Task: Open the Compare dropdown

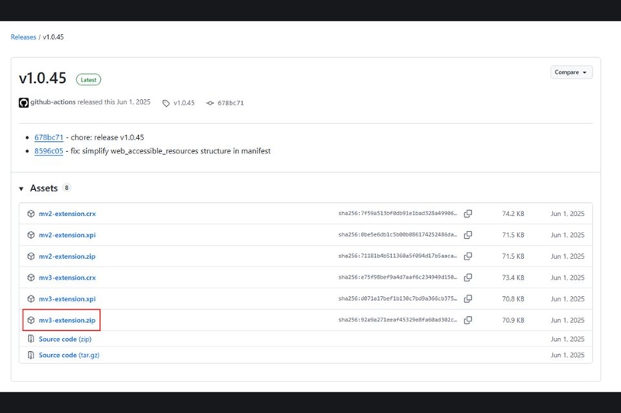Action: pyautogui.click(x=571, y=72)
